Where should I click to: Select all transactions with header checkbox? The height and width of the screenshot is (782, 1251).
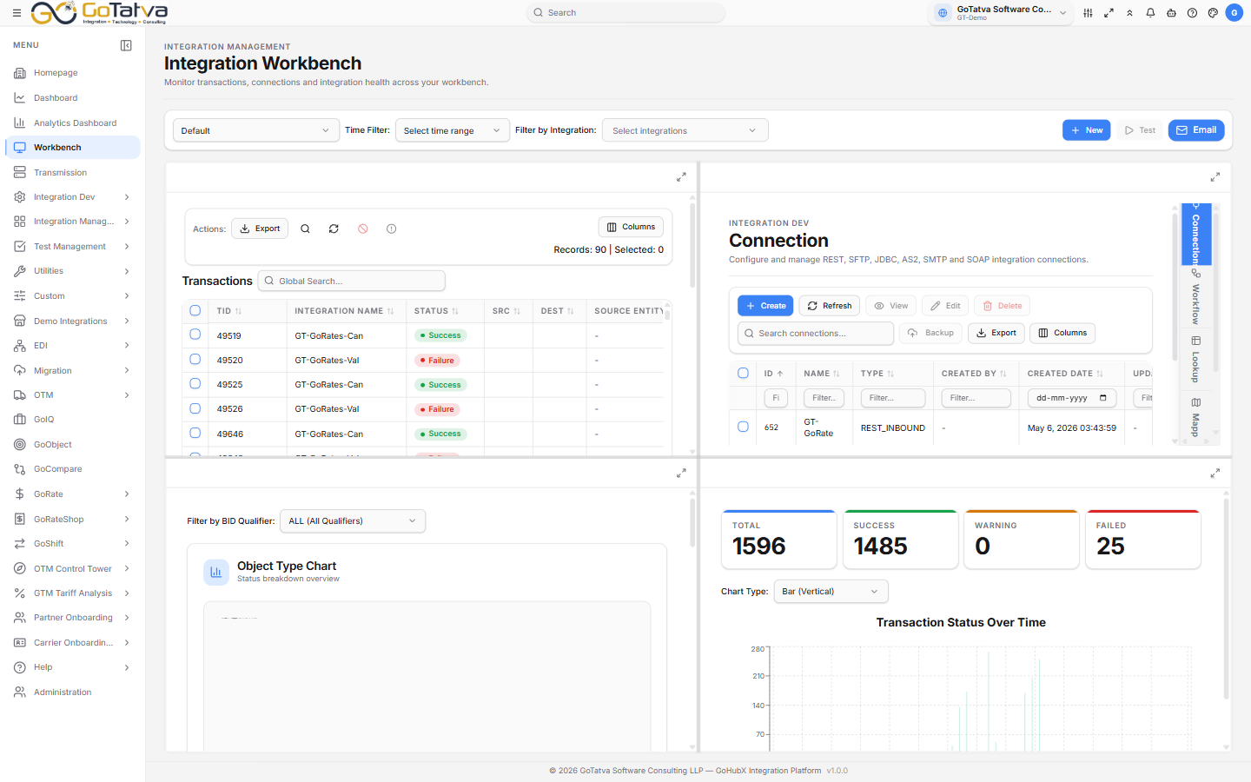pyautogui.click(x=195, y=311)
